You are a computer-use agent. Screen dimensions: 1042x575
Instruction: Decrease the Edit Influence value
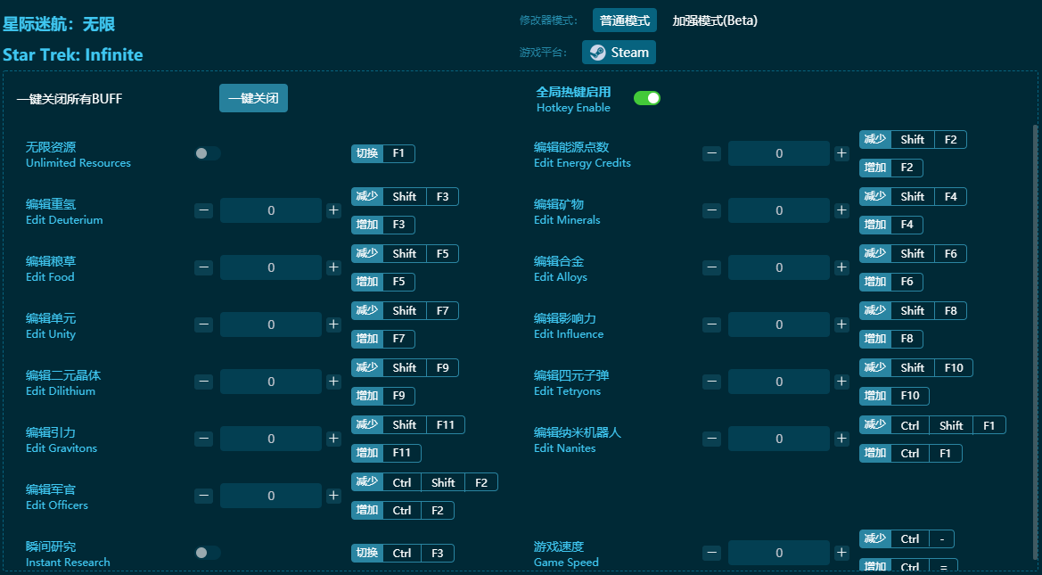point(711,325)
